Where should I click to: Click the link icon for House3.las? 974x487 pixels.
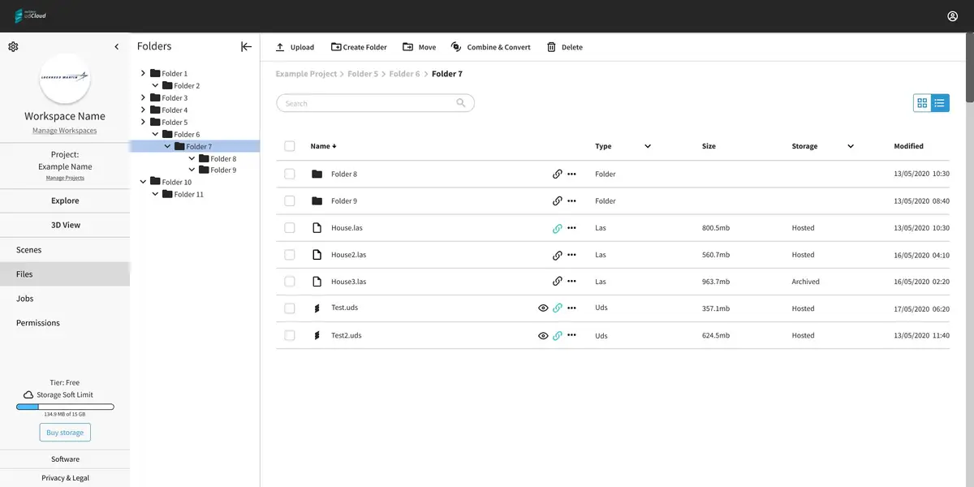pyautogui.click(x=558, y=282)
